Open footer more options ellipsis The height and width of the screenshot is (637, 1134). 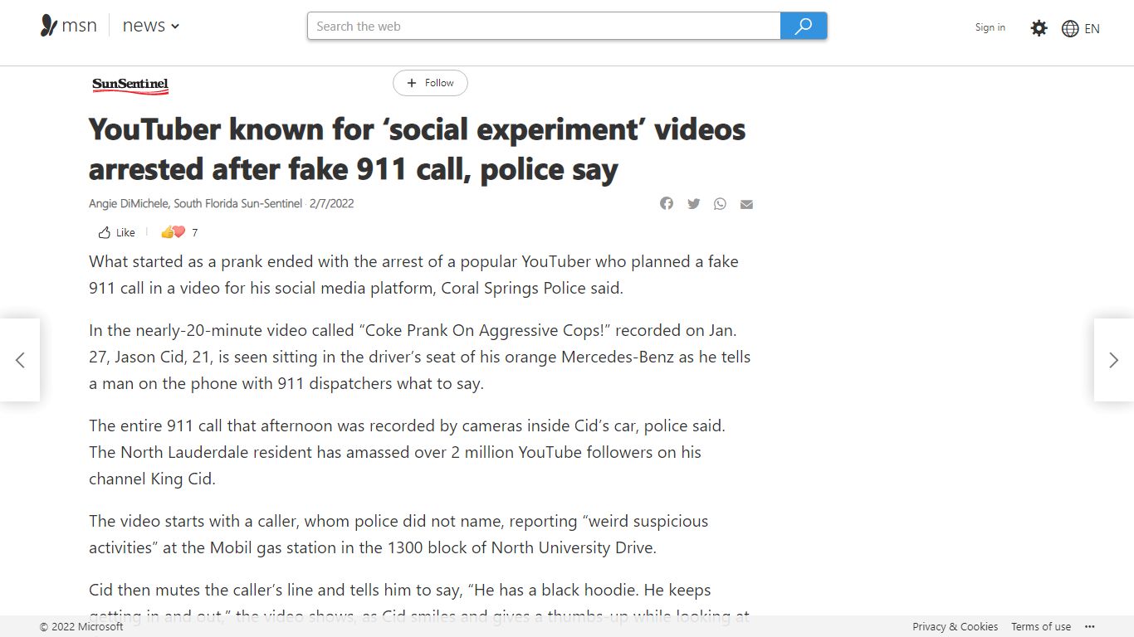(1090, 626)
